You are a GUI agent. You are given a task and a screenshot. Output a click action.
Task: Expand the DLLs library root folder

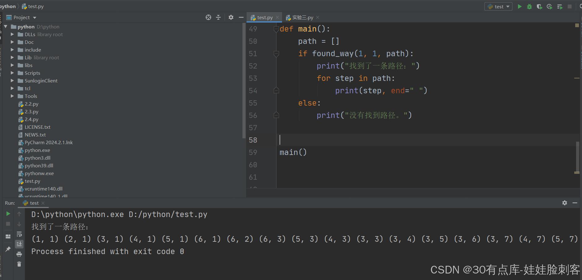tap(12, 34)
